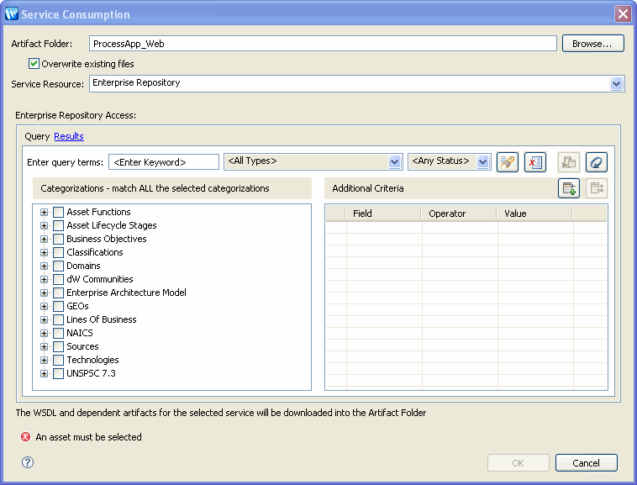Enable the Enterprise Architecture Model checkbox

coord(59,293)
